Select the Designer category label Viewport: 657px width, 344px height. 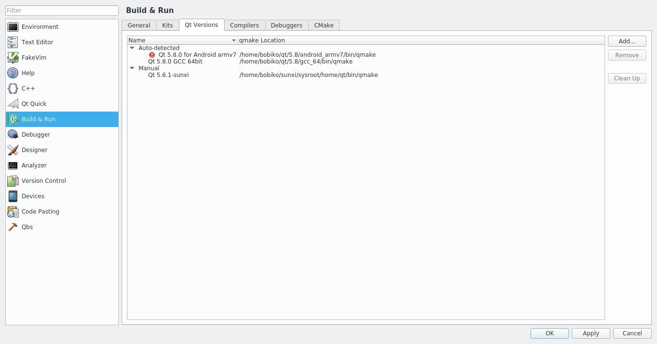(x=35, y=150)
